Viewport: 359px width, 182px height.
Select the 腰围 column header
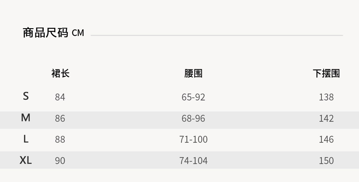tap(193, 73)
